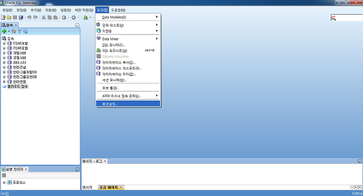363x196 pixels.
Task: Open the 이동(N) menu
Action: pyautogui.click(x=51, y=10)
